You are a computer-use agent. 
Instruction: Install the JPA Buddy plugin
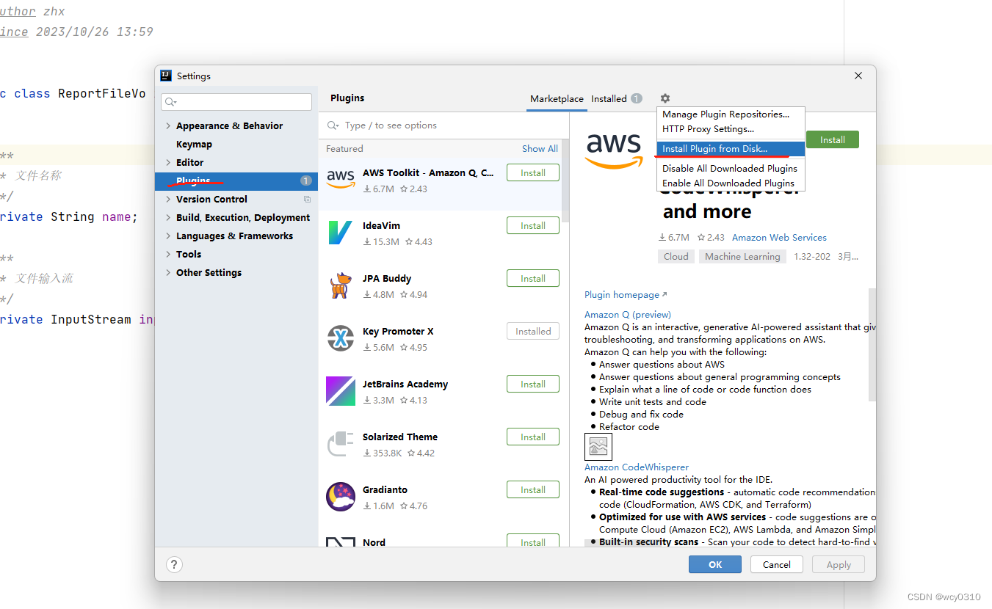tap(533, 279)
